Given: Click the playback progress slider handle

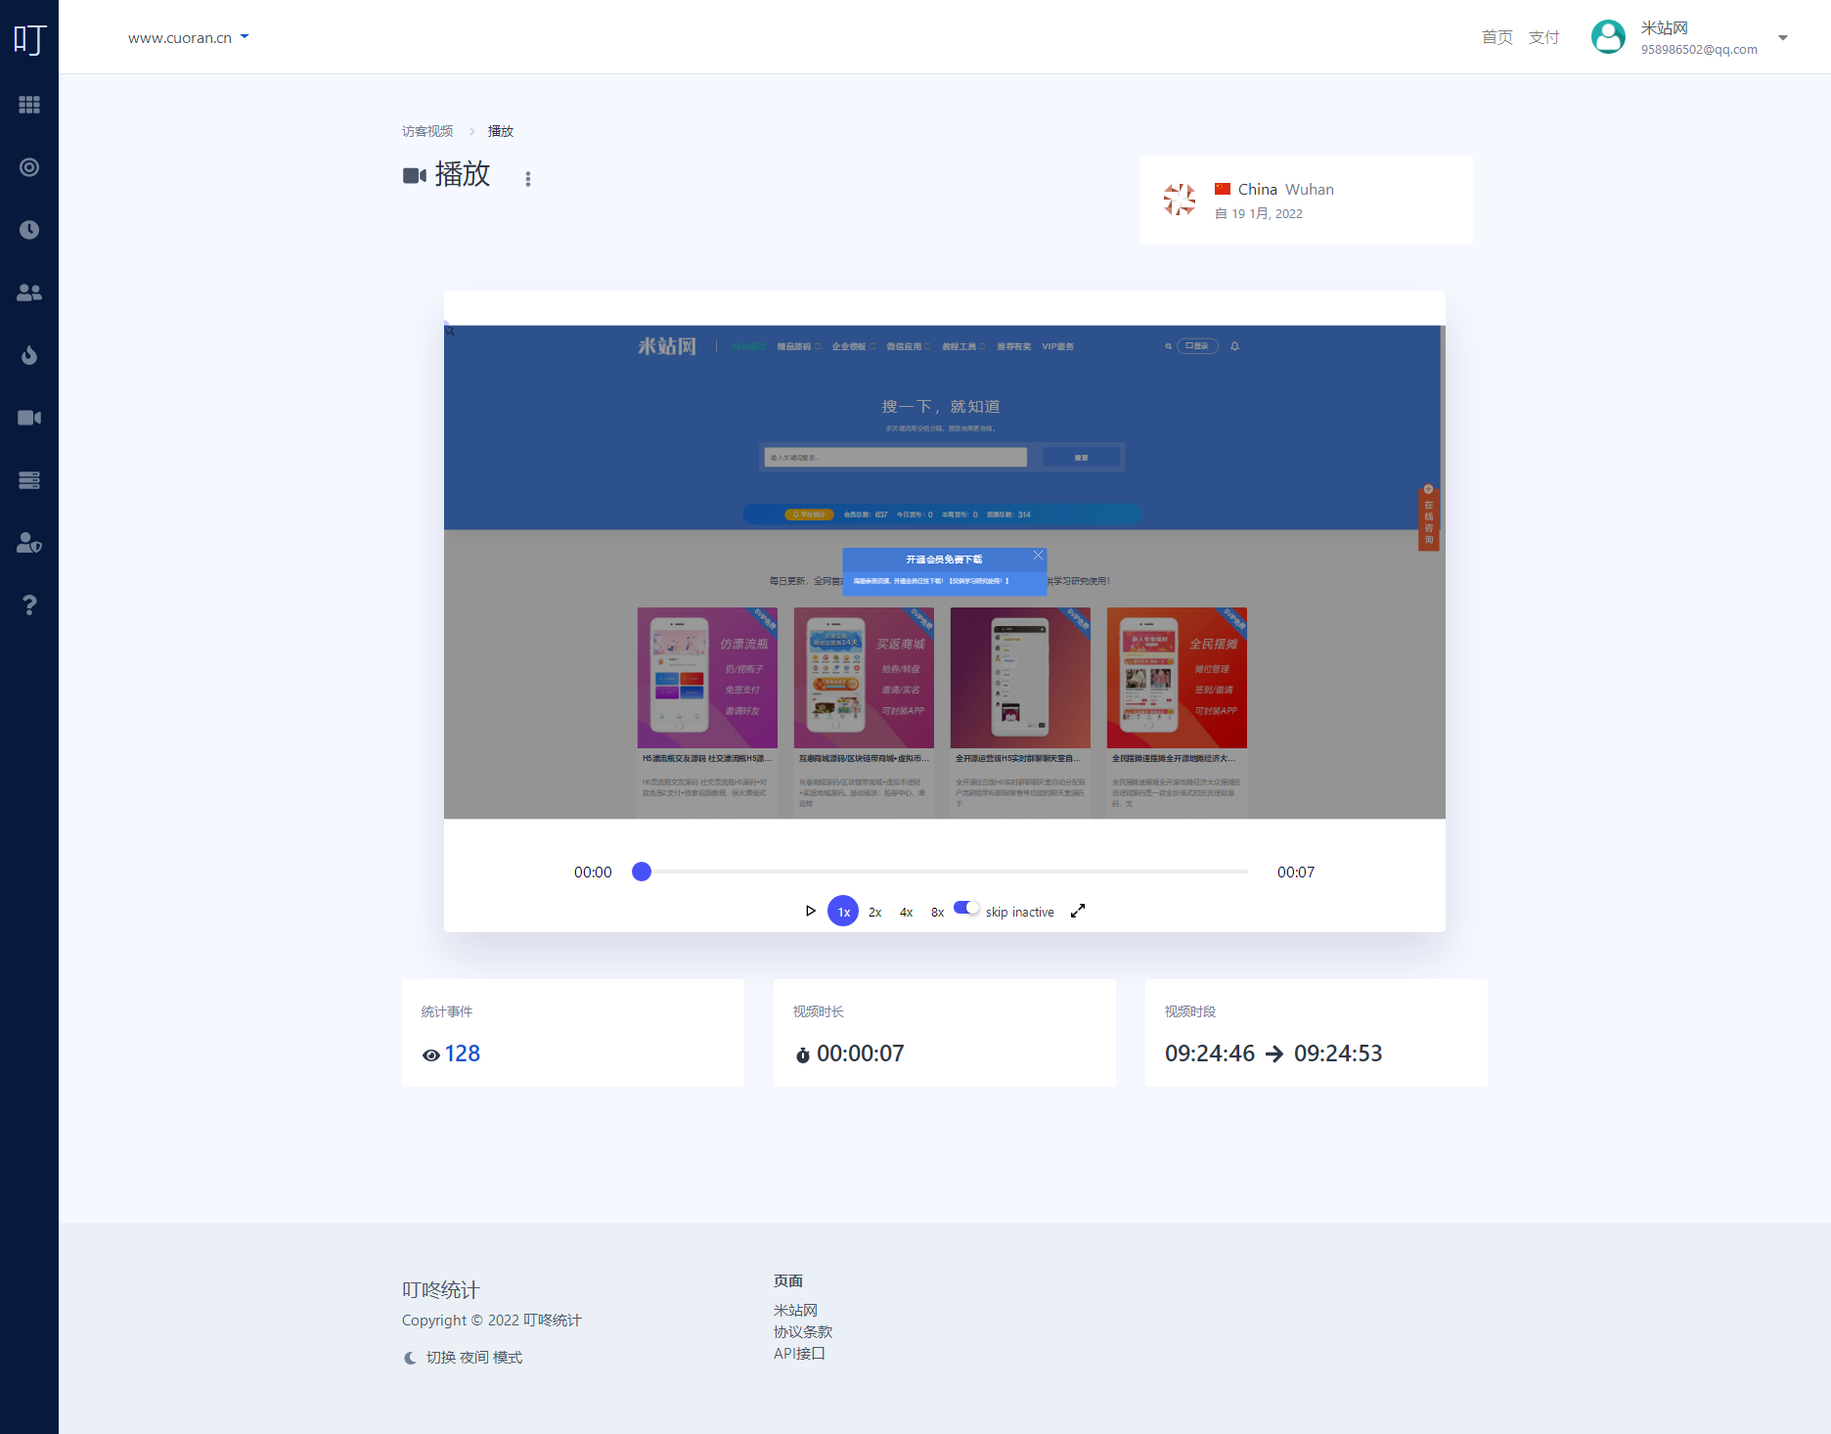Looking at the screenshot, I should pyautogui.click(x=642, y=872).
